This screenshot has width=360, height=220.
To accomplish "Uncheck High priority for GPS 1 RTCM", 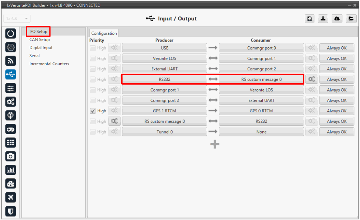I will 93,111.
